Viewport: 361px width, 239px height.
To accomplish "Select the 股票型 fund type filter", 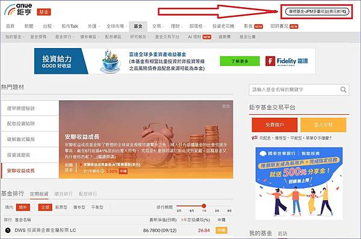I will (x=61, y=207).
